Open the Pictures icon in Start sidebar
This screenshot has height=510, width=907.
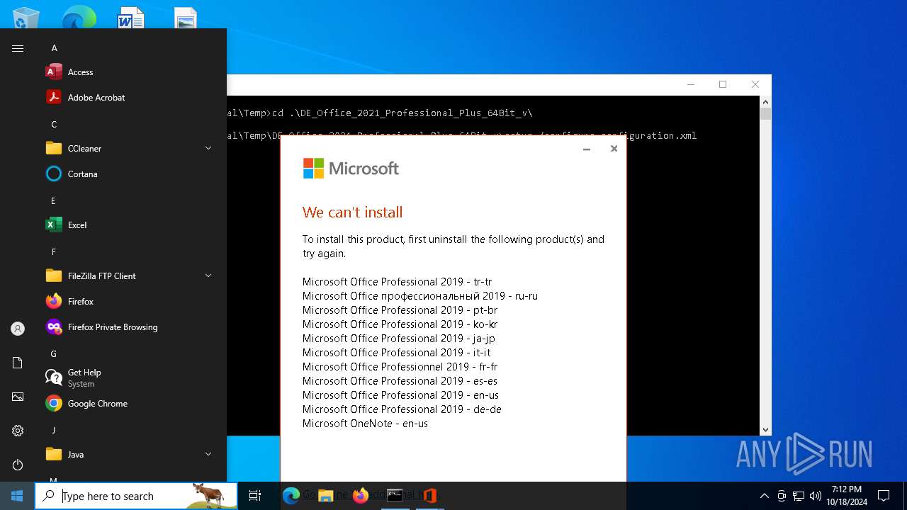tap(18, 397)
